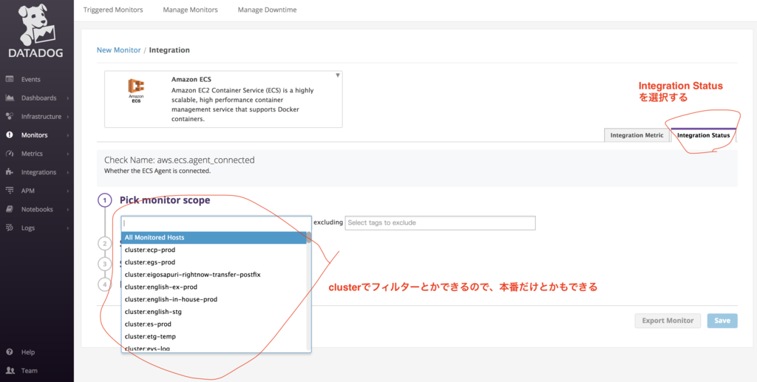The width and height of the screenshot is (757, 382).
Task: Expand the Infrastructure submenu arrow
Action: point(68,117)
